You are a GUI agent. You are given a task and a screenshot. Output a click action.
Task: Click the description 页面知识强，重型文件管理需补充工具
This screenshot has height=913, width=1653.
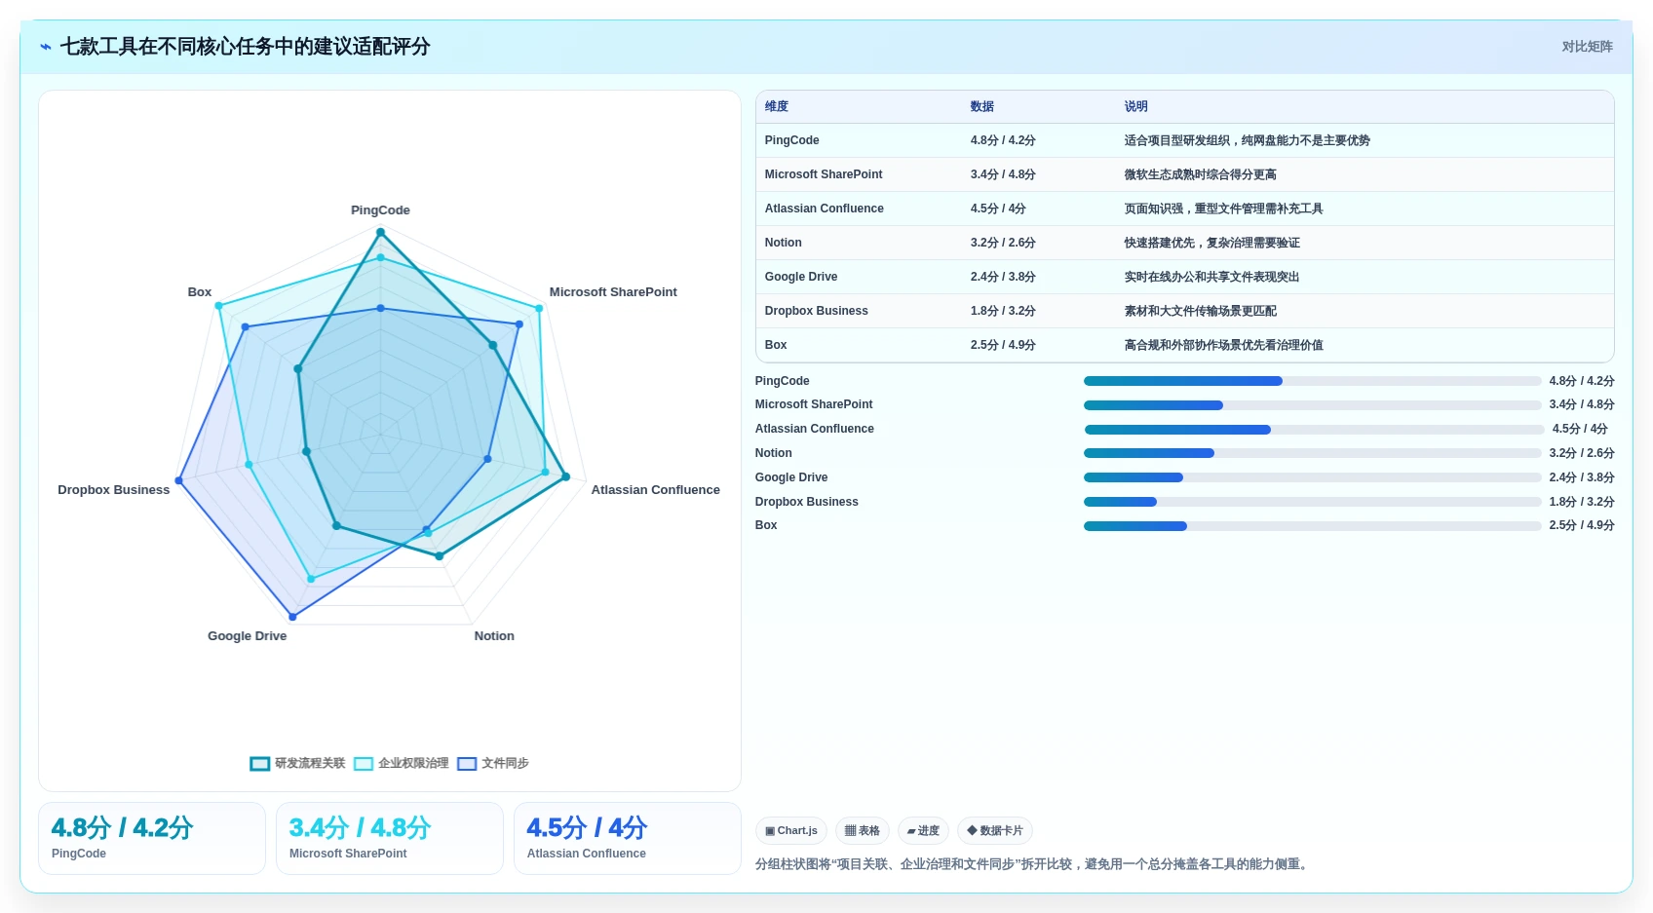pos(1224,209)
